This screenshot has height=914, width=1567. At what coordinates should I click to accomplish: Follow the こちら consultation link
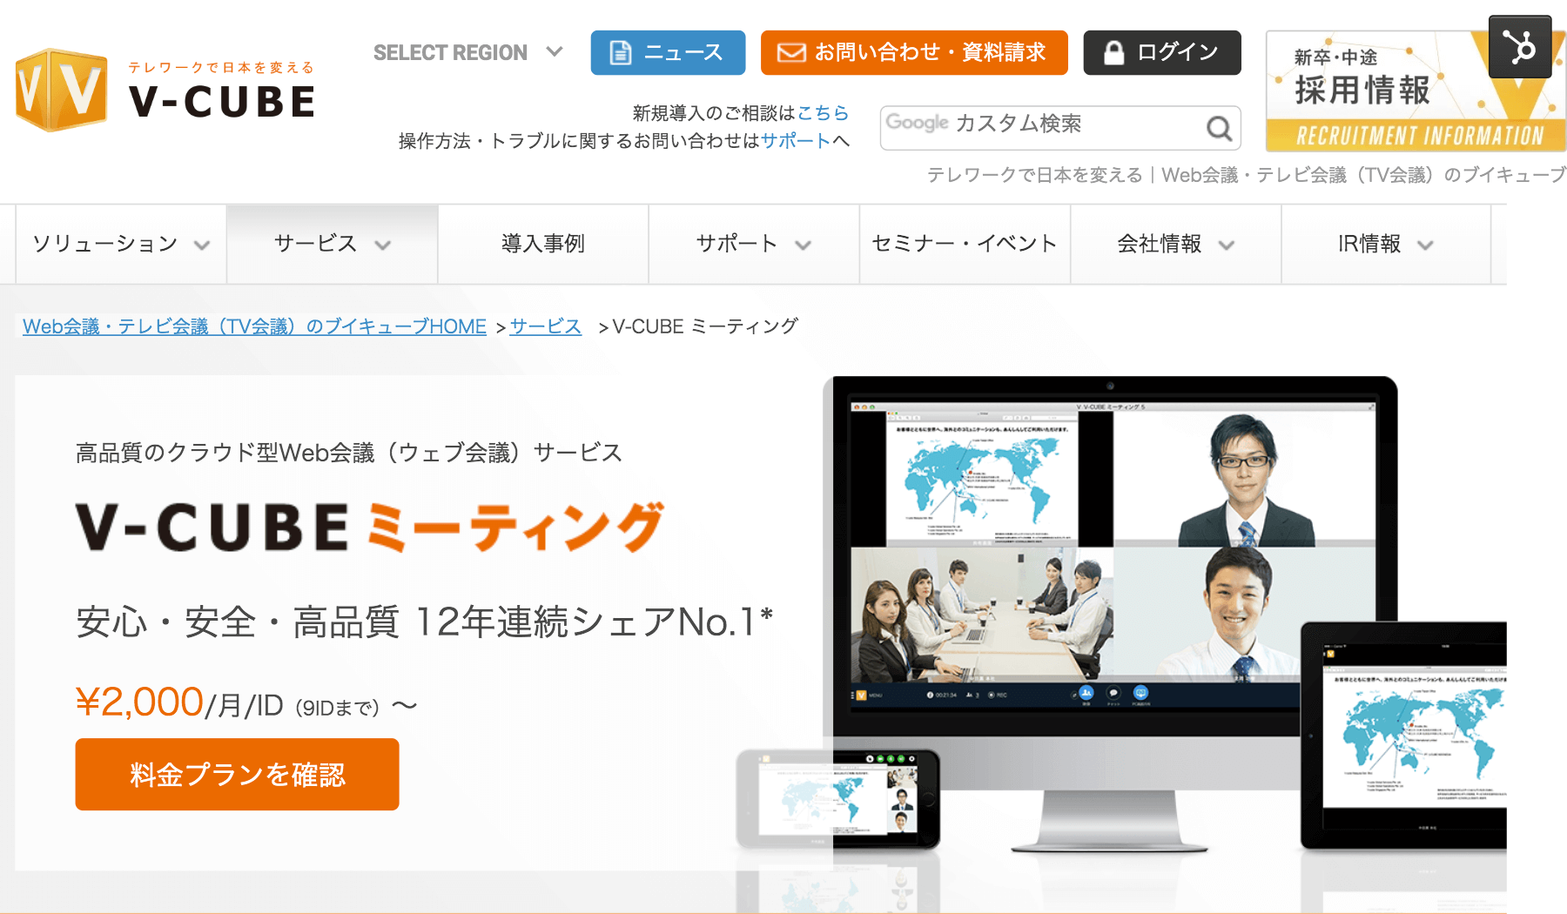coord(823,113)
